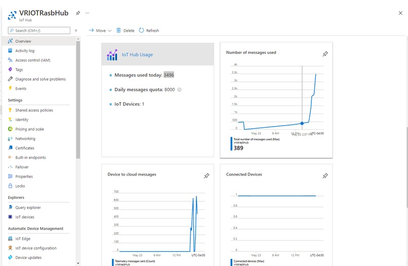
Task: Click the data point marker on messages chart
Action: [302, 123]
